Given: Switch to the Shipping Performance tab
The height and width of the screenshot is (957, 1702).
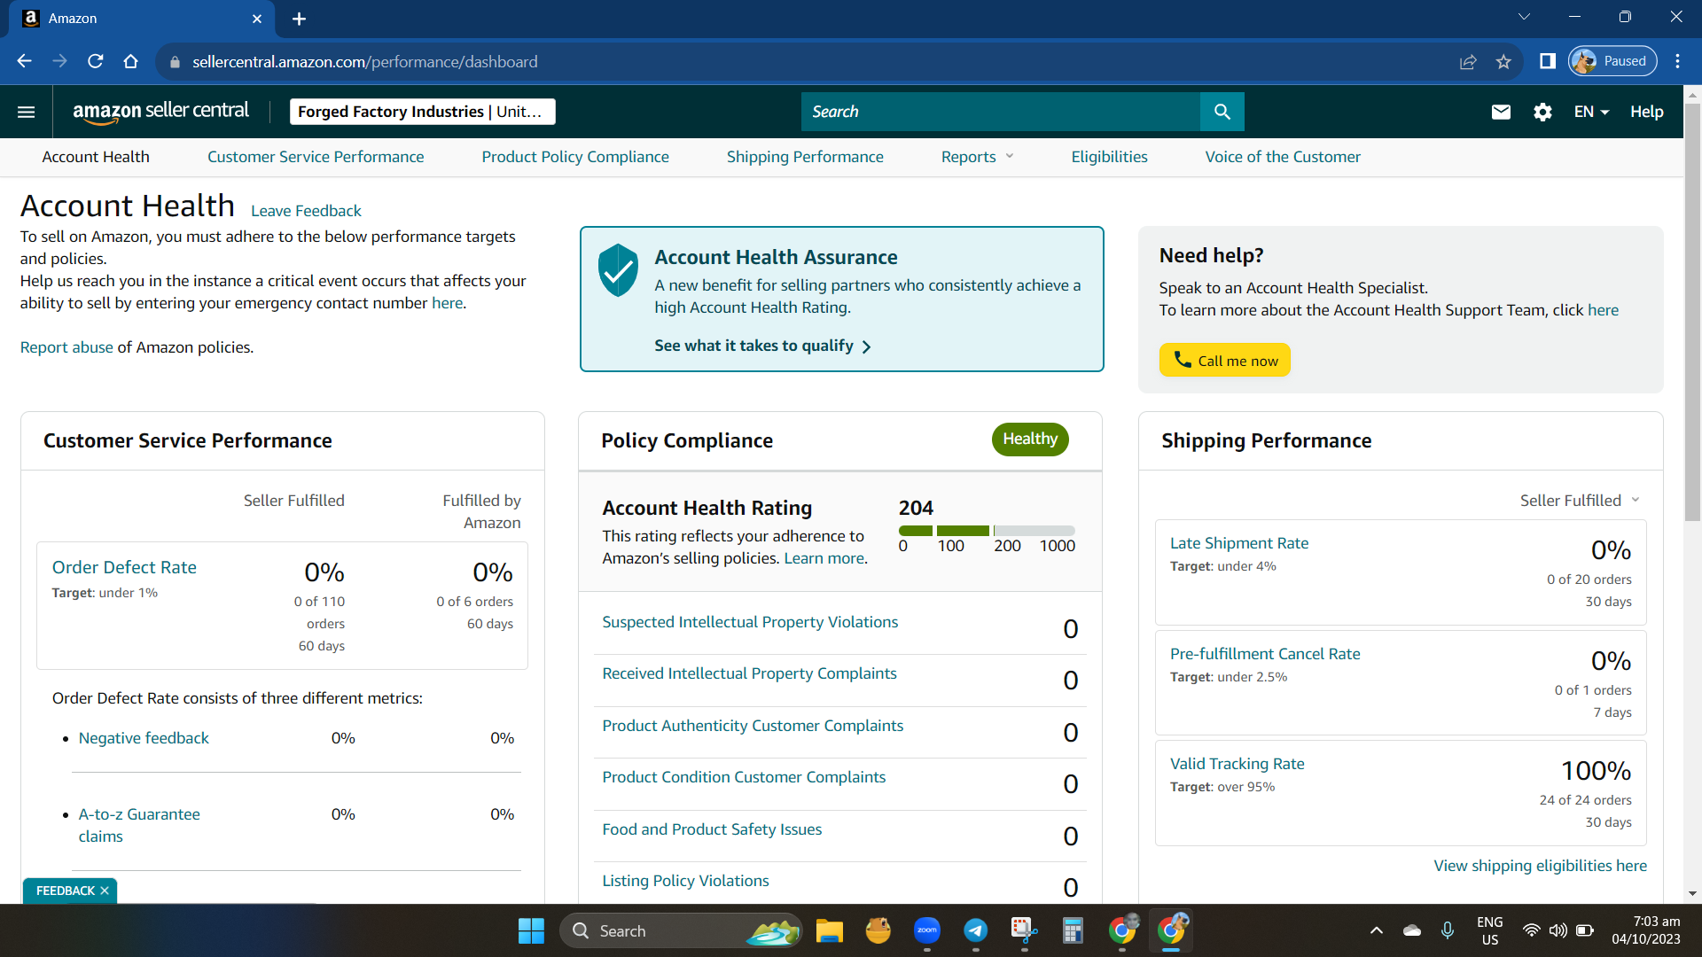Looking at the screenshot, I should click(805, 157).
